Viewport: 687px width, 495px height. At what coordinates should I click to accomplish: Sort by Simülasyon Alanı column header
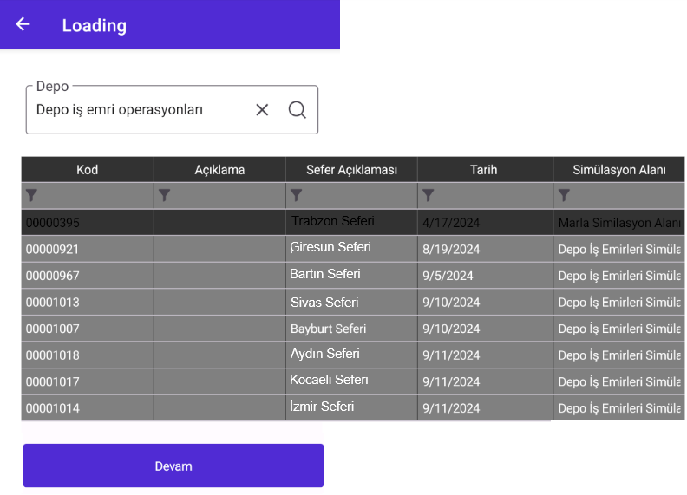(x=619, y=170)
